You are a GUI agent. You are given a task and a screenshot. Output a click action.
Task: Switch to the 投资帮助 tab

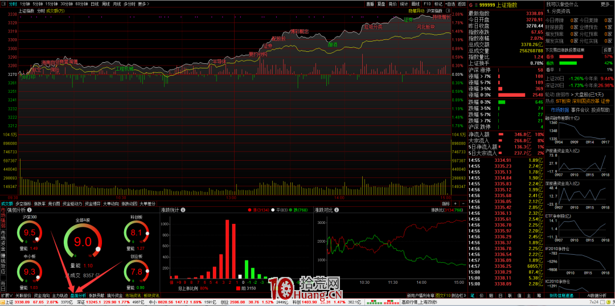[601, 110]
